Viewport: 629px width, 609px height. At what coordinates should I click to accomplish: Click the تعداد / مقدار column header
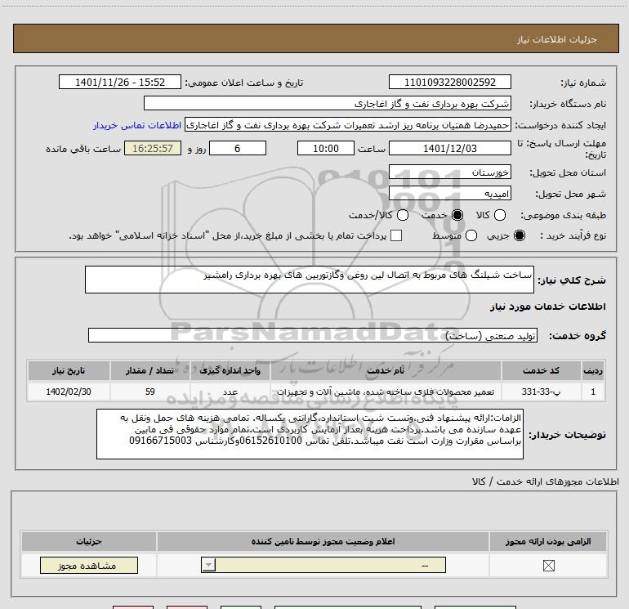click(x=150, y=370)
